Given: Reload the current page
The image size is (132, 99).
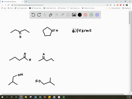Looking at the screenshot, I should tap(8, 5).
